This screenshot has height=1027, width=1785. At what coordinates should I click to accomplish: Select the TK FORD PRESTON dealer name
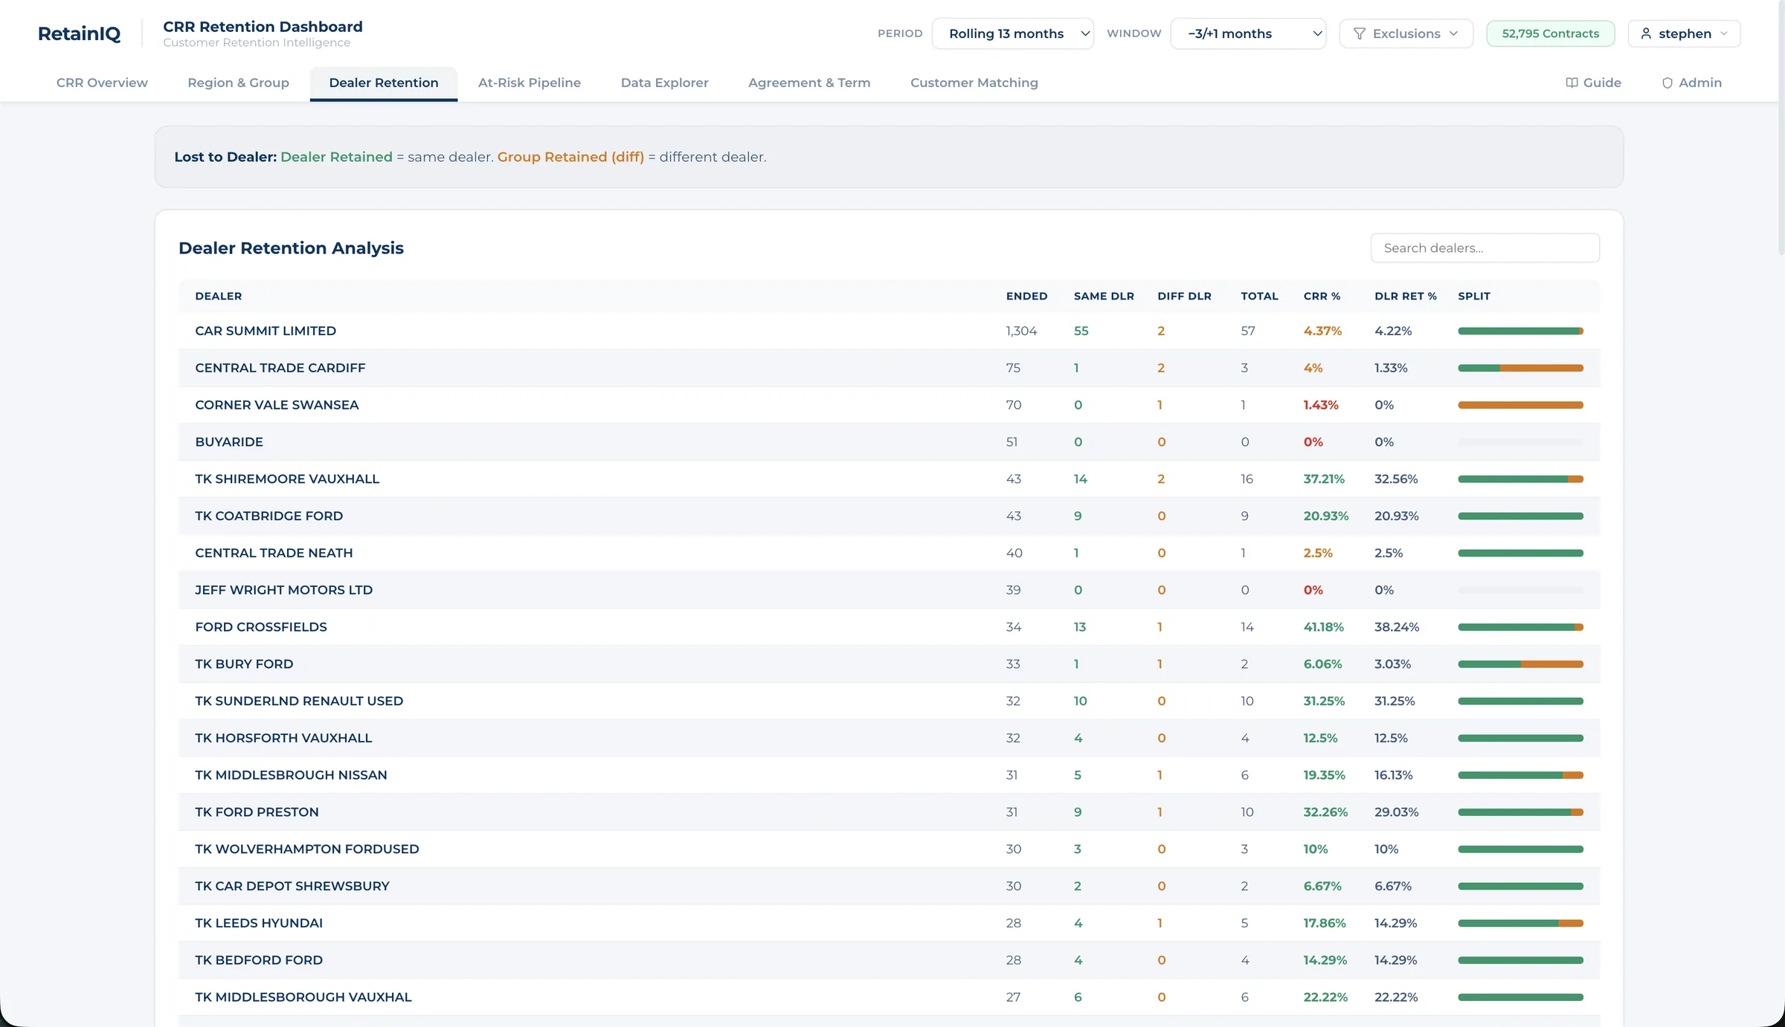(257, 812)
